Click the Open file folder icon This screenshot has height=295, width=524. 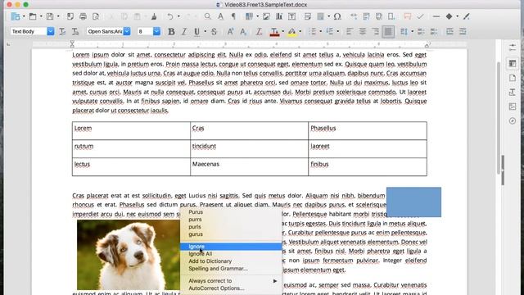[x=33, y=16]
